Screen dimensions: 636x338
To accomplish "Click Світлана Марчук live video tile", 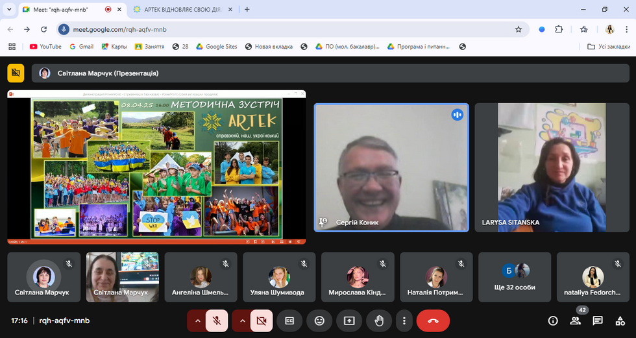I will point(122,277).
